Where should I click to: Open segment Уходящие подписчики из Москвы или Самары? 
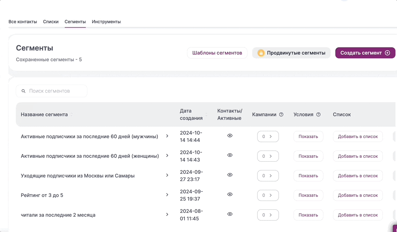78,176
